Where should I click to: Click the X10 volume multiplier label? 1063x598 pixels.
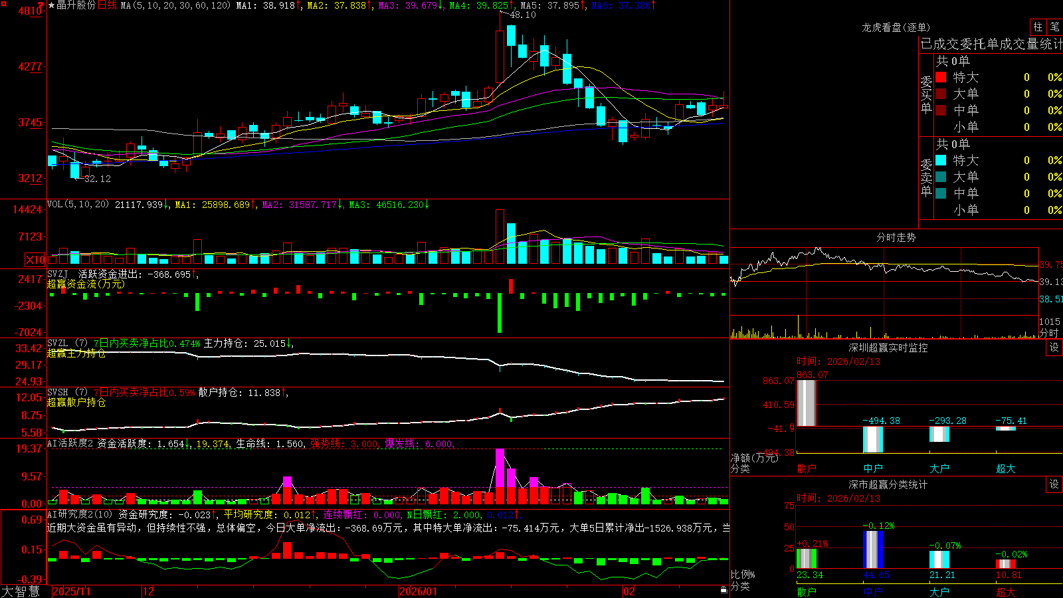tap(35, 260)
